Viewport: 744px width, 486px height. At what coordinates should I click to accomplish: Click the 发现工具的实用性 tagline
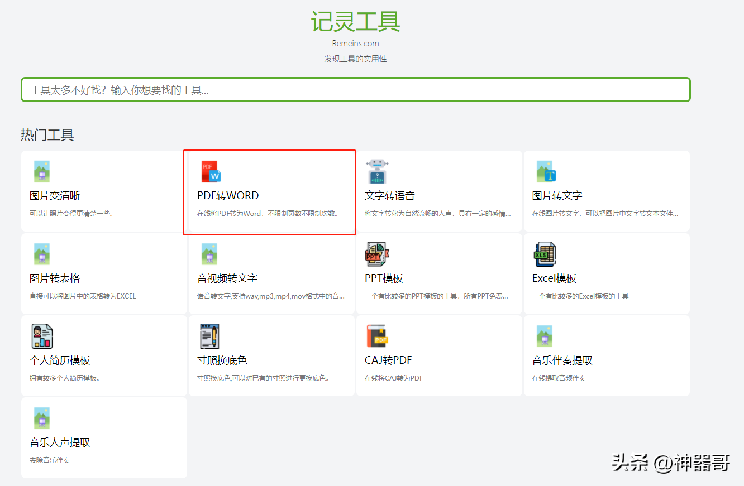(x=355, y=58)
